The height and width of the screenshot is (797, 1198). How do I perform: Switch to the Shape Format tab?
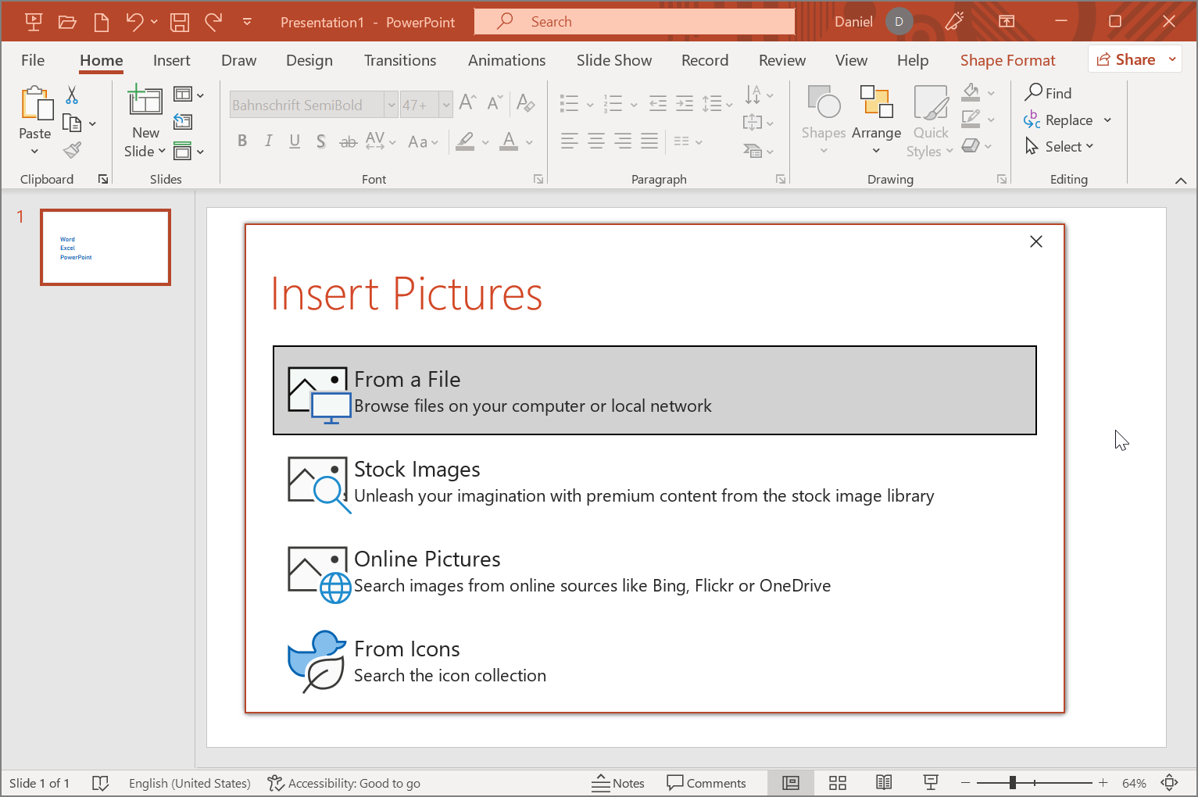1007,60
